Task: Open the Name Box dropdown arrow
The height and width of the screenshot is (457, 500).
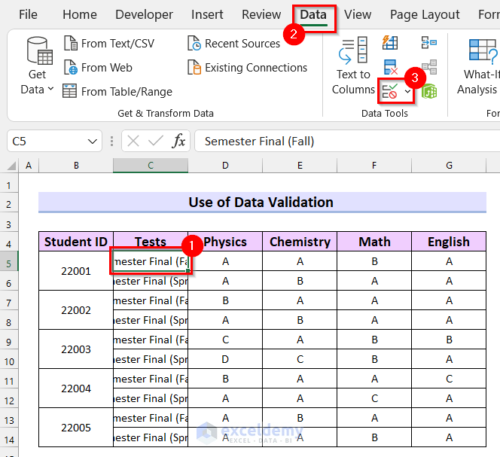Action: point(93,141)
